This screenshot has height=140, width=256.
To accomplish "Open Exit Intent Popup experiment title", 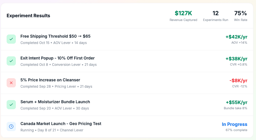I will pyautogui.click(x=57, y=58).
